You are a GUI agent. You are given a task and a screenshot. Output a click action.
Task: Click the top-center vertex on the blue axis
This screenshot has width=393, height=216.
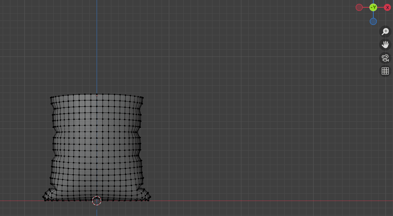point(97,95)
